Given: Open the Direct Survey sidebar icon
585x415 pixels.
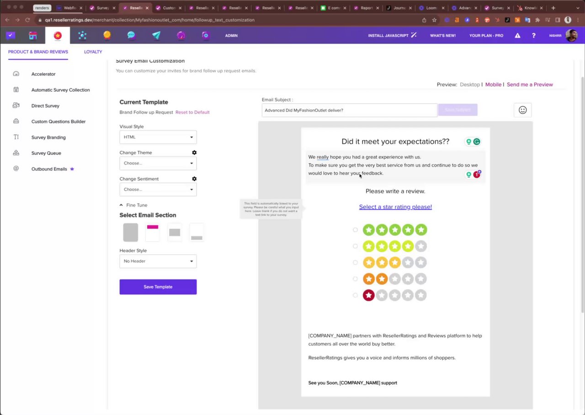Looking at the screenshot, I should click(x=16, y=105).
